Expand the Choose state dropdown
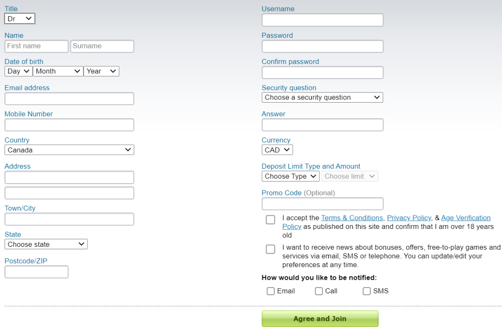 (x=46, y=244)
